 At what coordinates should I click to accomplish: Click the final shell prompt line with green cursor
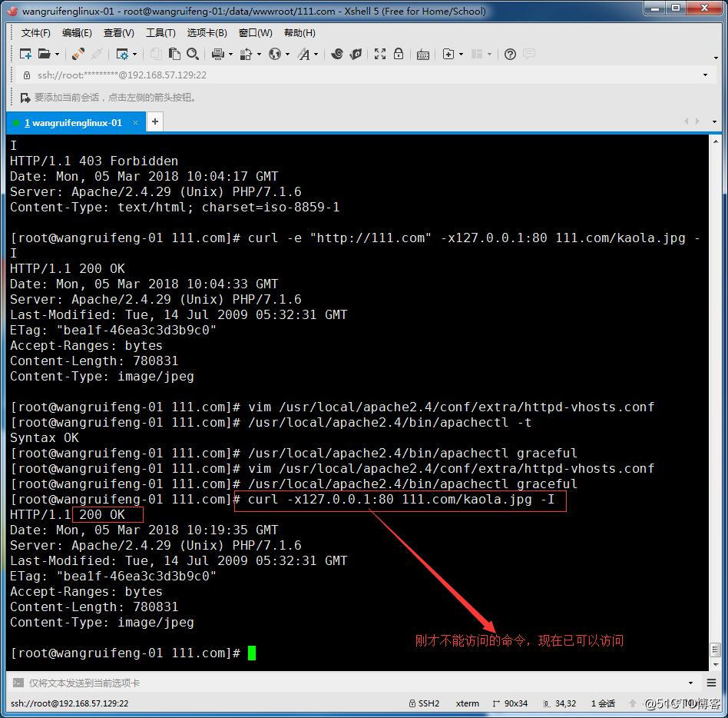133,653
